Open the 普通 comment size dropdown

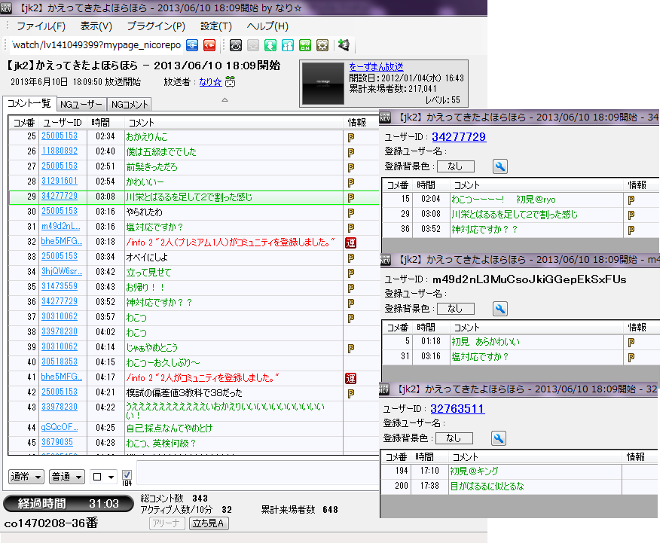pos(66,477)
